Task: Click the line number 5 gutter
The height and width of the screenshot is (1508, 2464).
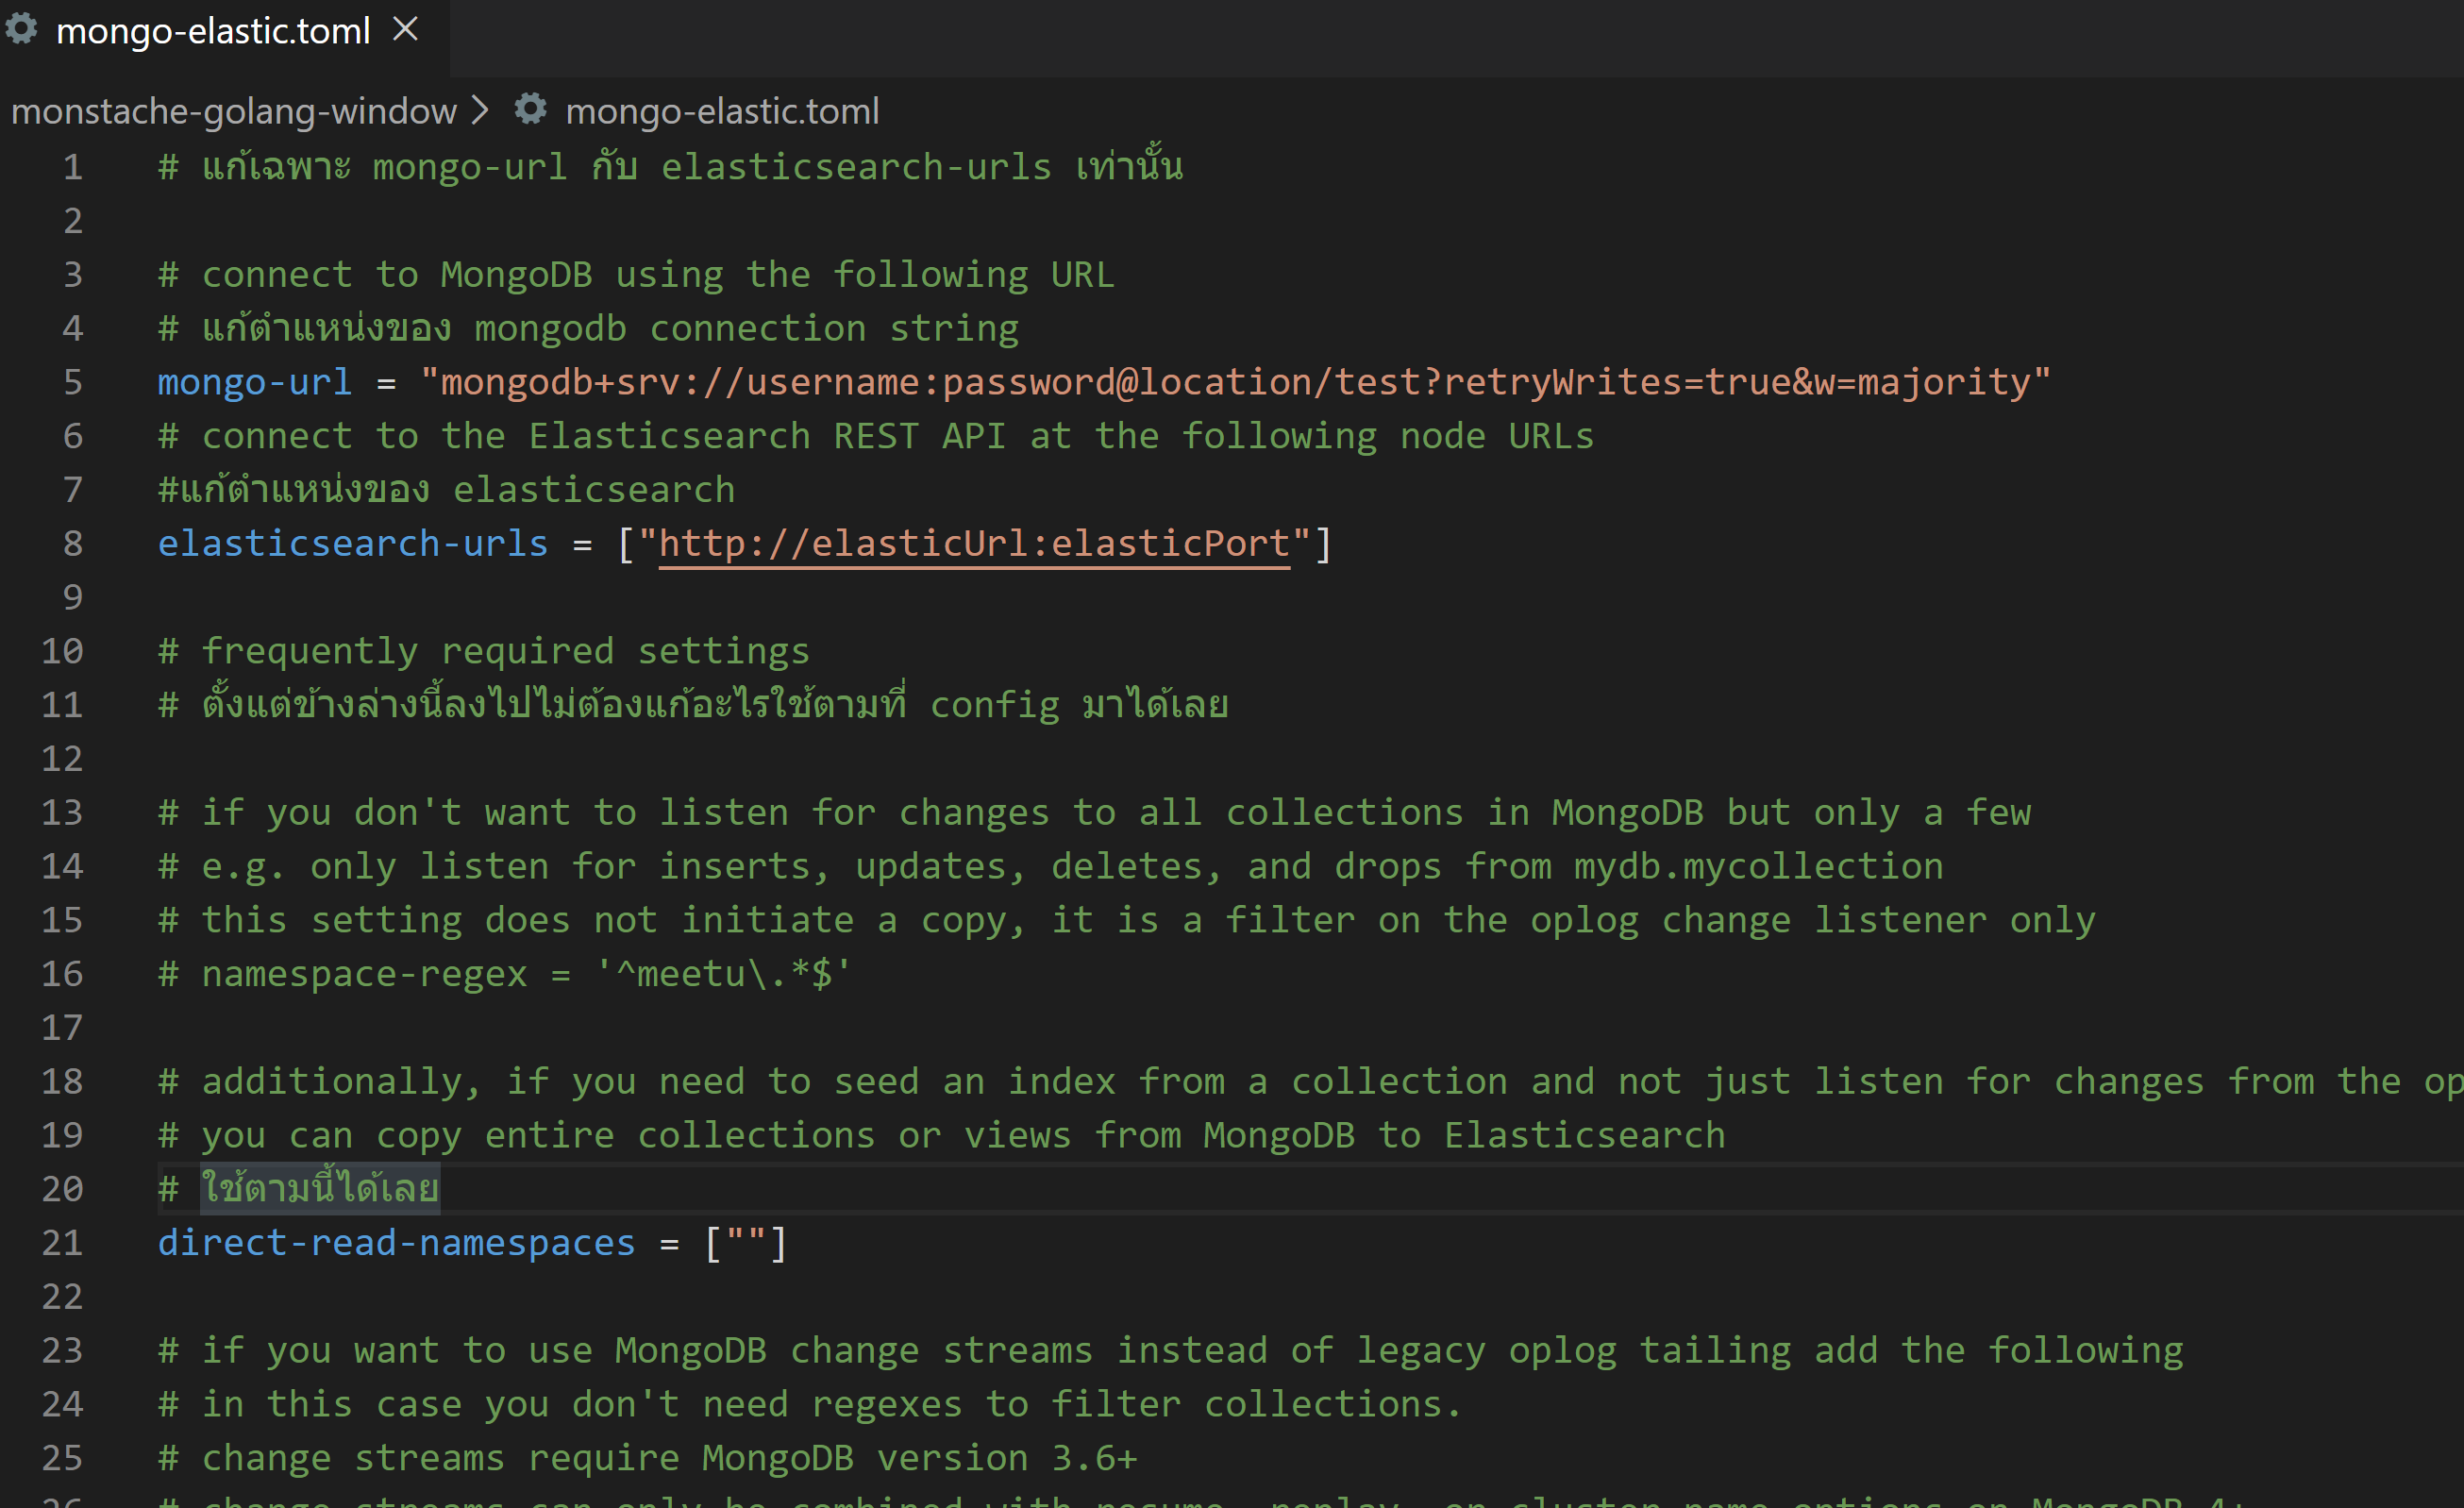Action: 72,382
